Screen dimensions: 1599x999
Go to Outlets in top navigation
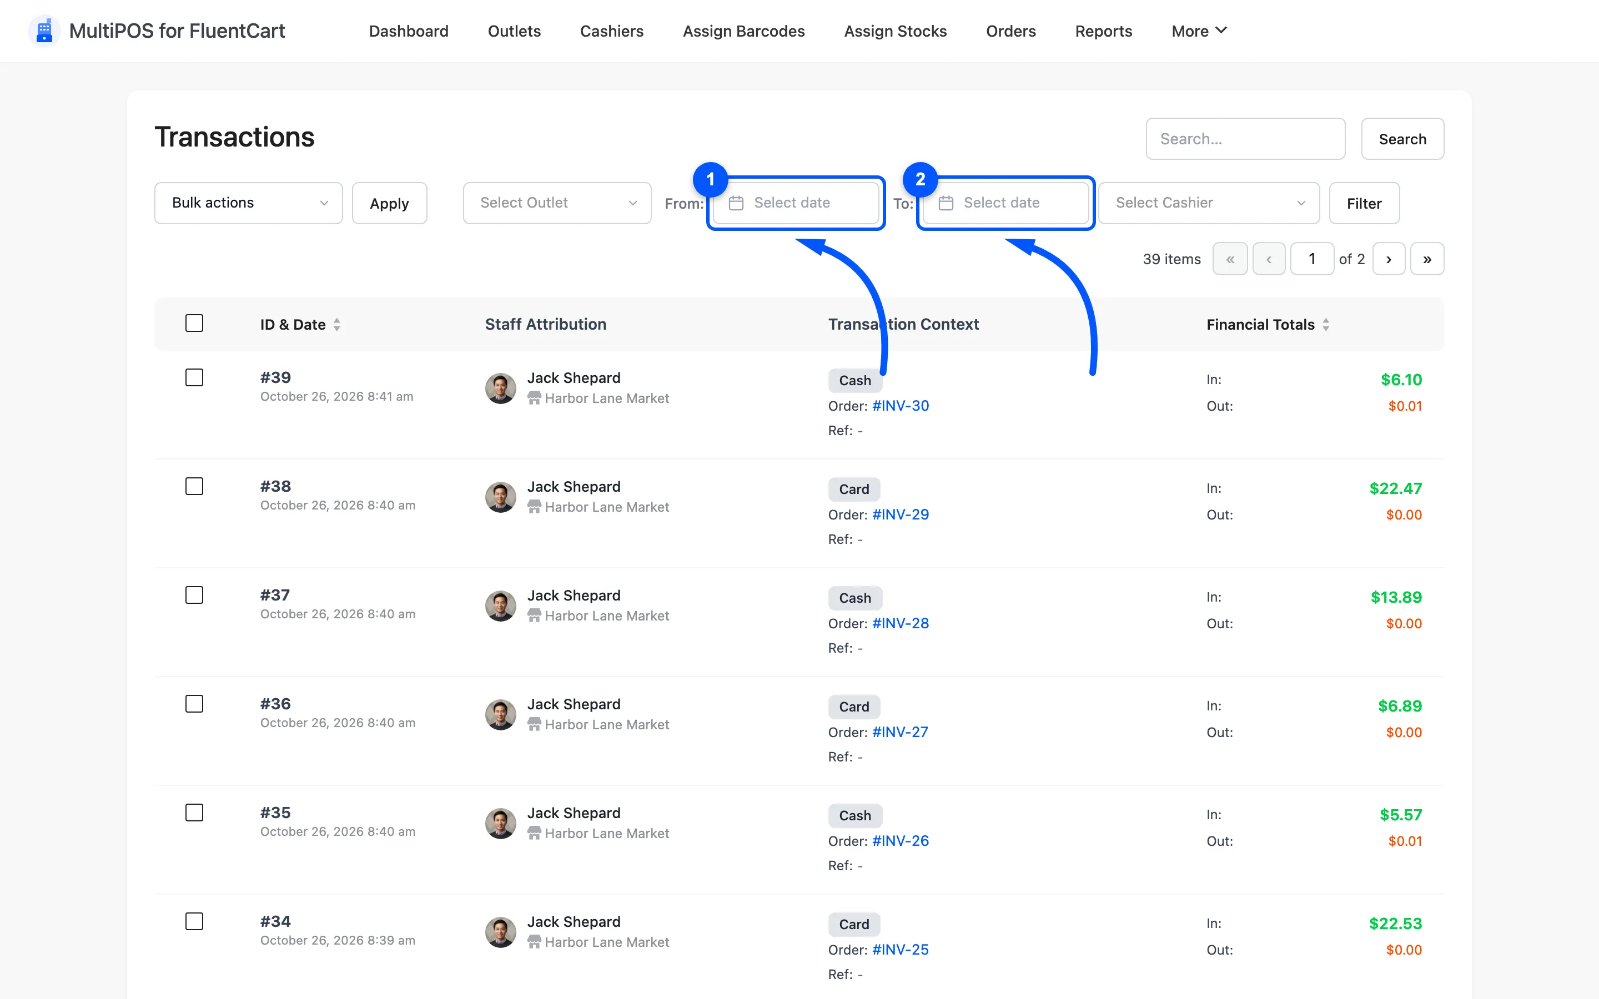click(514, 31)
